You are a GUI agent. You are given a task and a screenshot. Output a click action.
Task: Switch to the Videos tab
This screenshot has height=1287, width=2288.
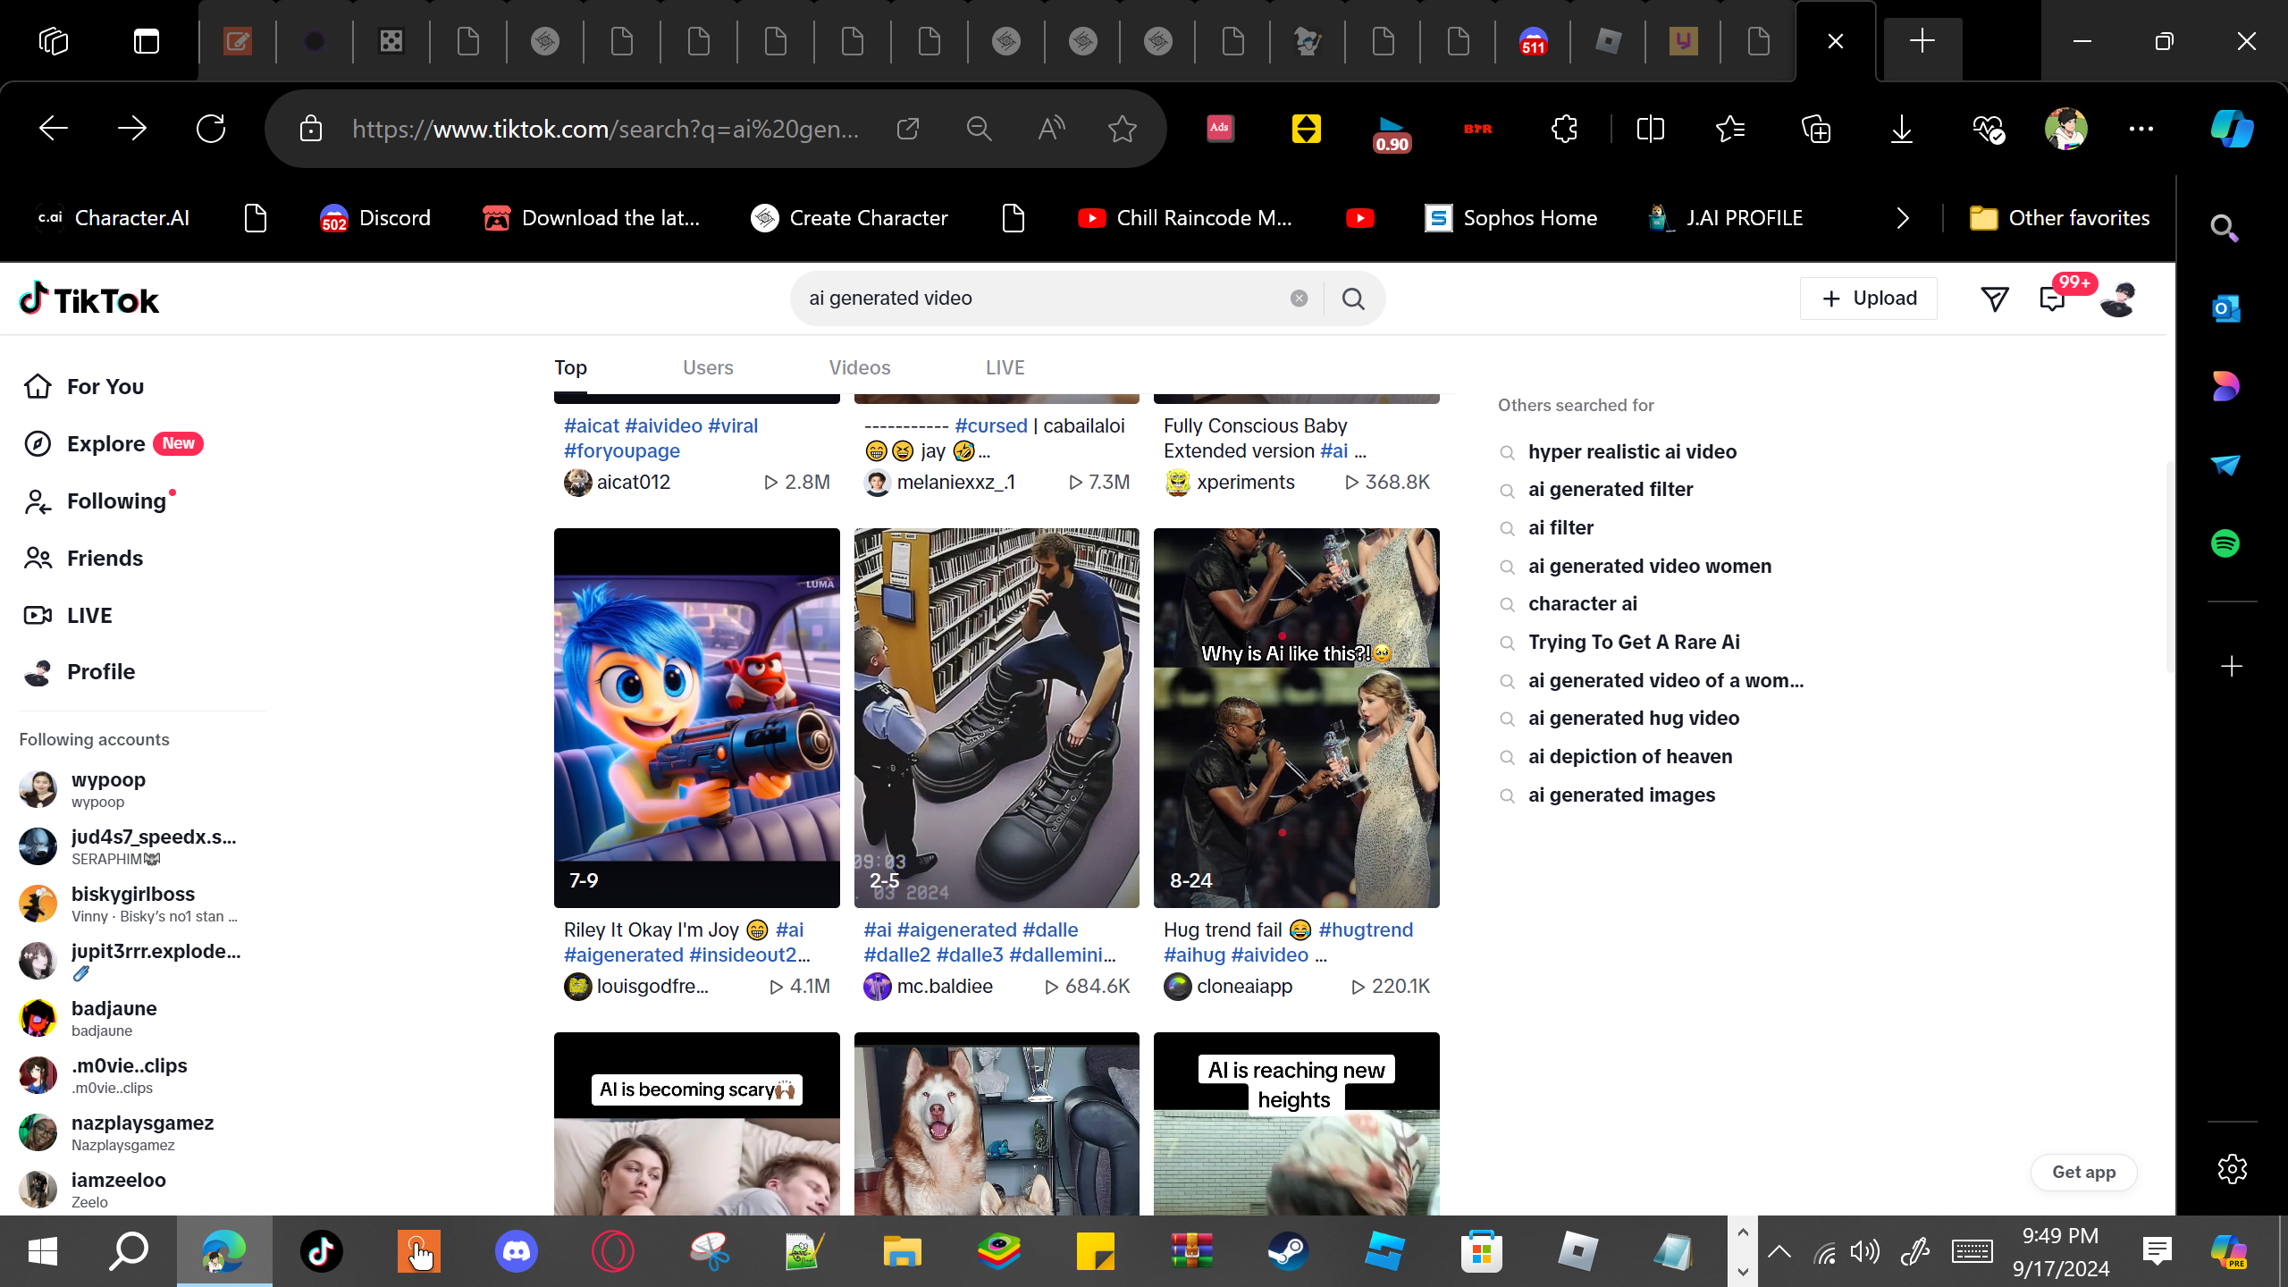859,367
